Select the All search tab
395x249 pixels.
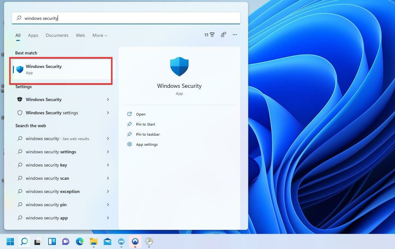click(x=18, y=35)
